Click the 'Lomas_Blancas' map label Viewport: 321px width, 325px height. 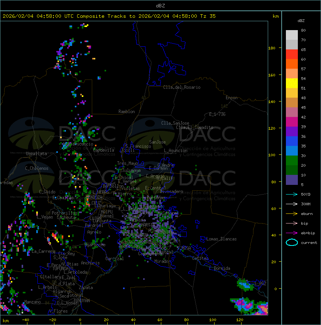pyautogui.click(x=221, y=239)
